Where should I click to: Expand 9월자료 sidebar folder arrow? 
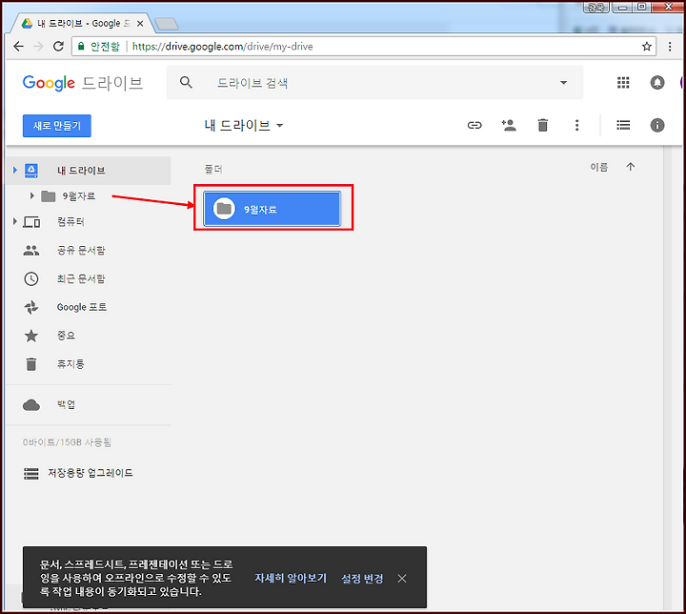[32, 195]
